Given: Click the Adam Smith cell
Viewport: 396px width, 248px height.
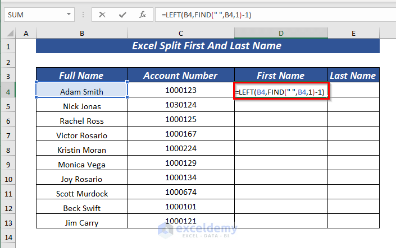Looking at the screenshot, I should point(81,91).
